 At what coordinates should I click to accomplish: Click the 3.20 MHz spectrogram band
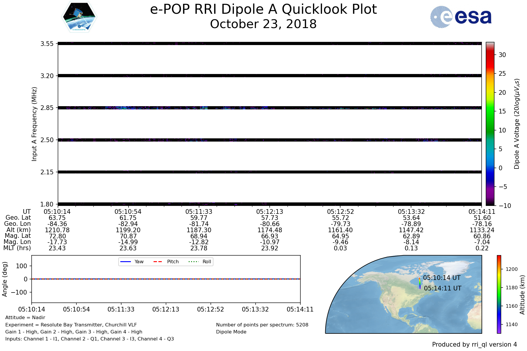click(x=269, y=76)
